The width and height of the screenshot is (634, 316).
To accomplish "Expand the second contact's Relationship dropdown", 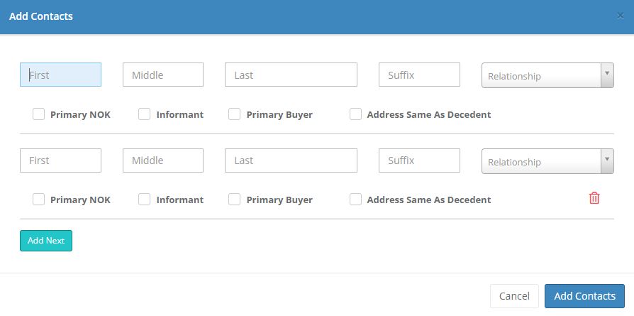I will tap(547, 162).
